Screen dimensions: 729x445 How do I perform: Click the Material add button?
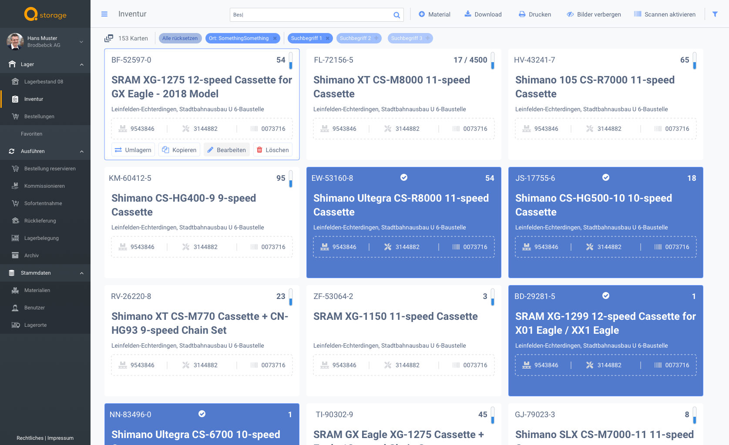434,14
